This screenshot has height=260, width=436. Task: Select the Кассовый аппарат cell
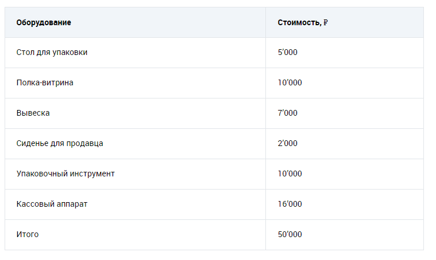[52, 204]
